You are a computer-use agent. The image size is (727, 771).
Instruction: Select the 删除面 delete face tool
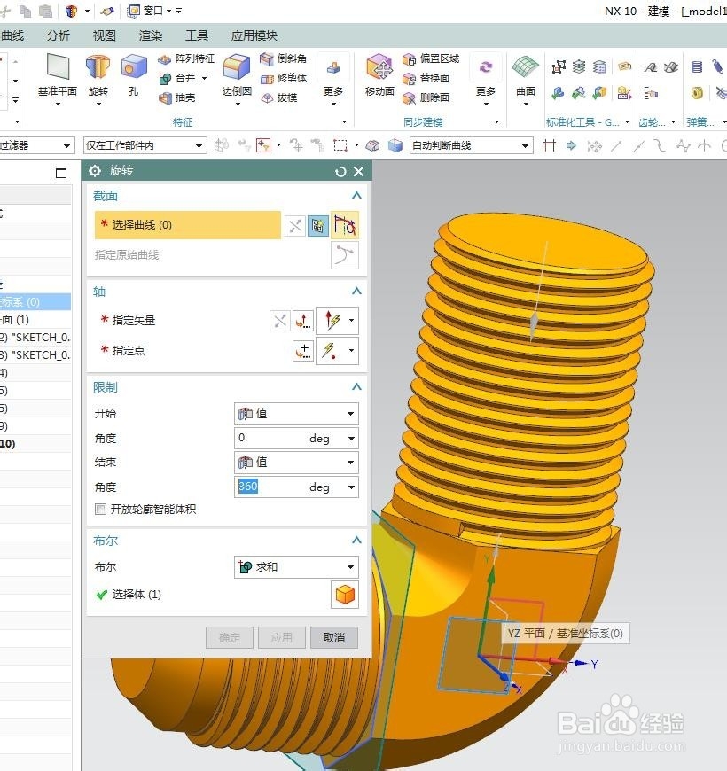(426, 97)
